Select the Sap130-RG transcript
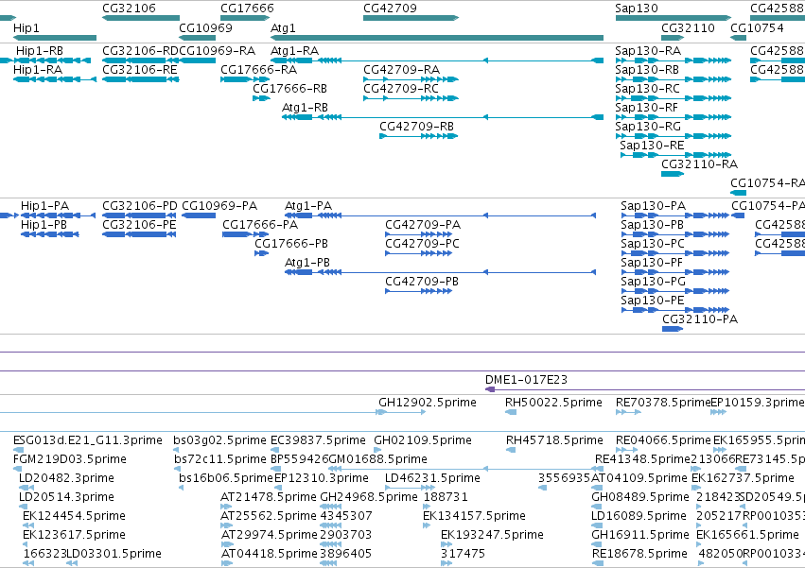 [x=674, y=136]
